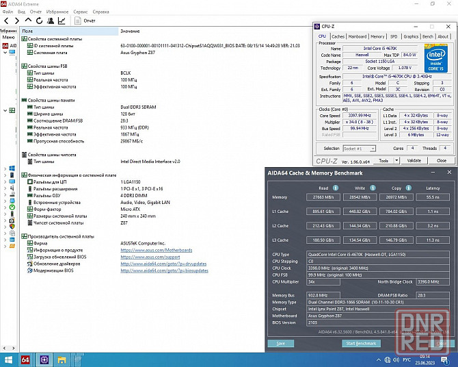Click the Start Benchmark button

[360, 342]
